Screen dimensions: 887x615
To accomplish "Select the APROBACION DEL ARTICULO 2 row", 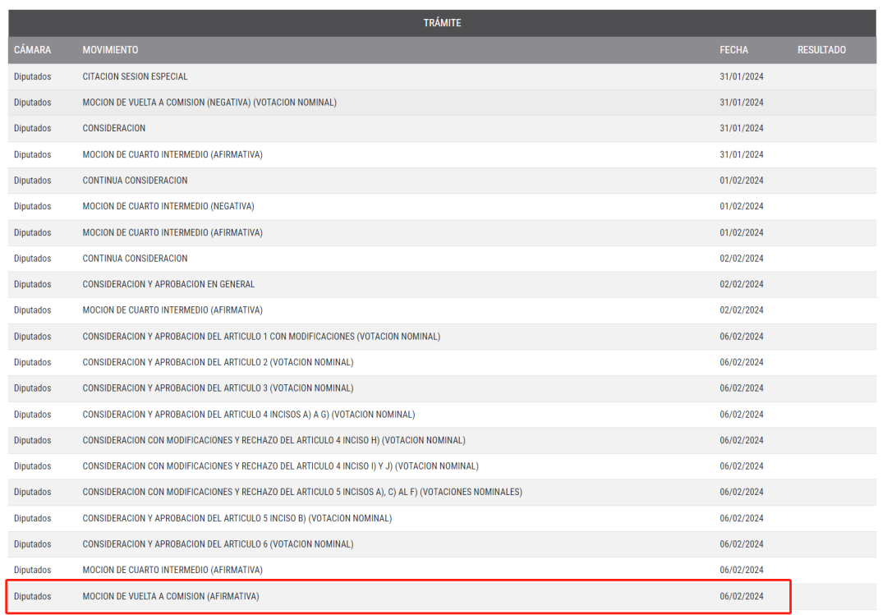I will pyautogui.click(x=218, y=362).
